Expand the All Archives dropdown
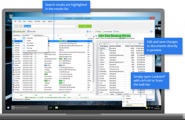 [x=39, y=35]
